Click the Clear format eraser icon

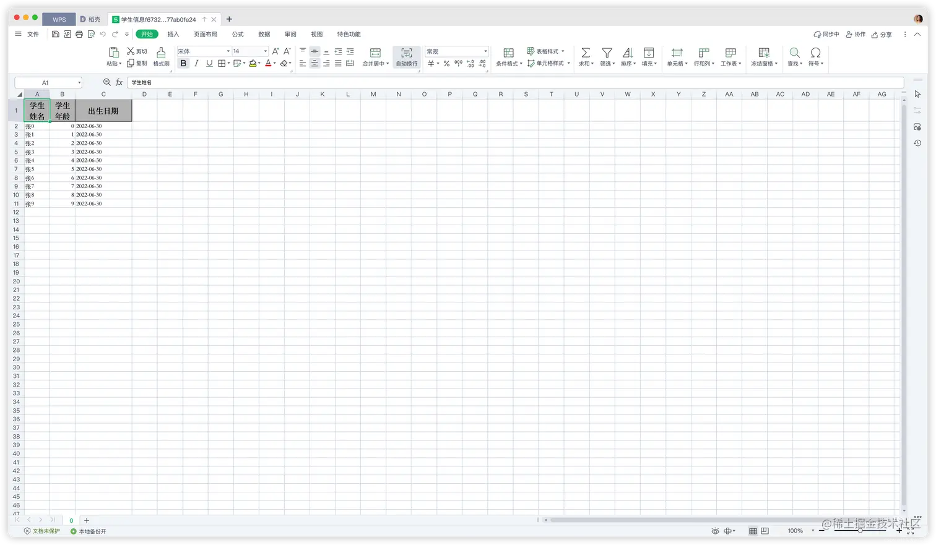point(284,63)
